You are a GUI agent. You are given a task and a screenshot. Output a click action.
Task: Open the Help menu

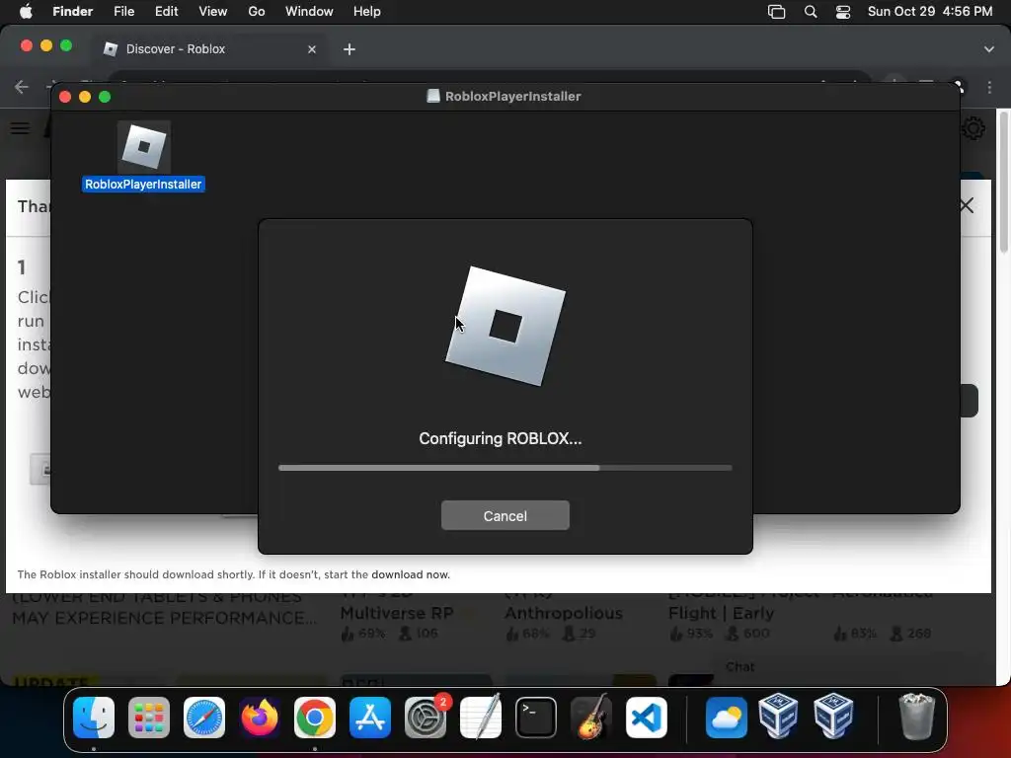coord(367,12)
